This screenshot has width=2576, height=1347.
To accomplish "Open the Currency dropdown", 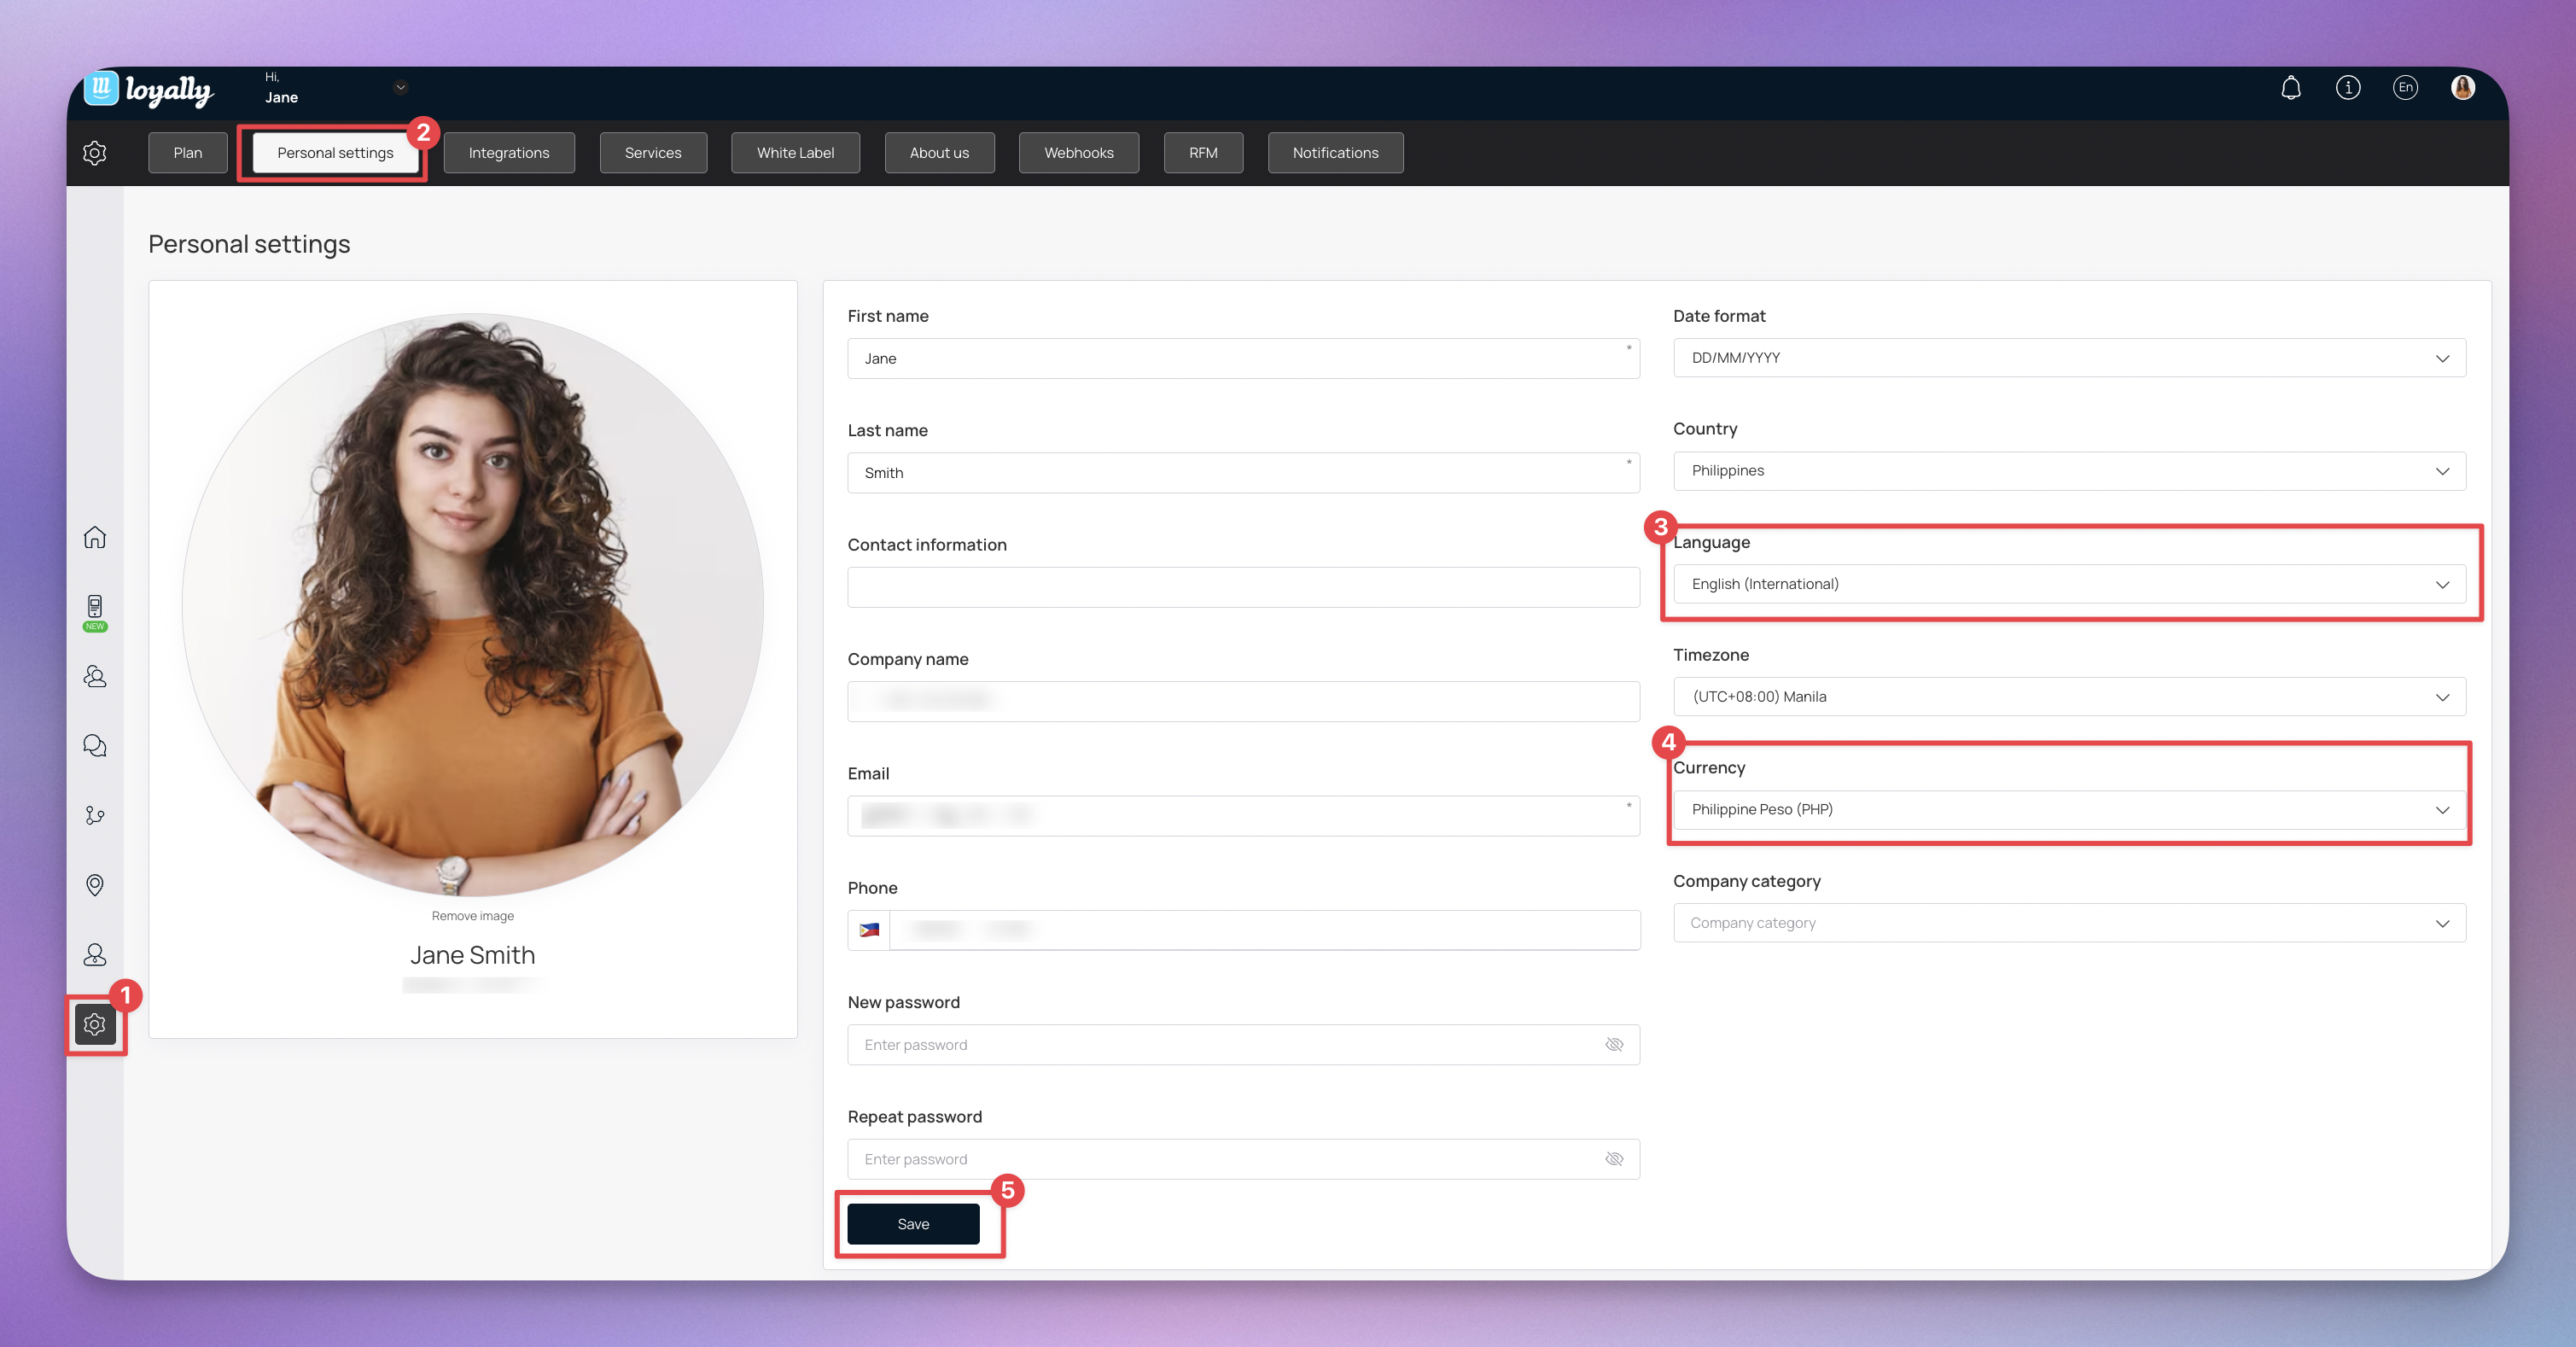I will tap(2068, 810).
